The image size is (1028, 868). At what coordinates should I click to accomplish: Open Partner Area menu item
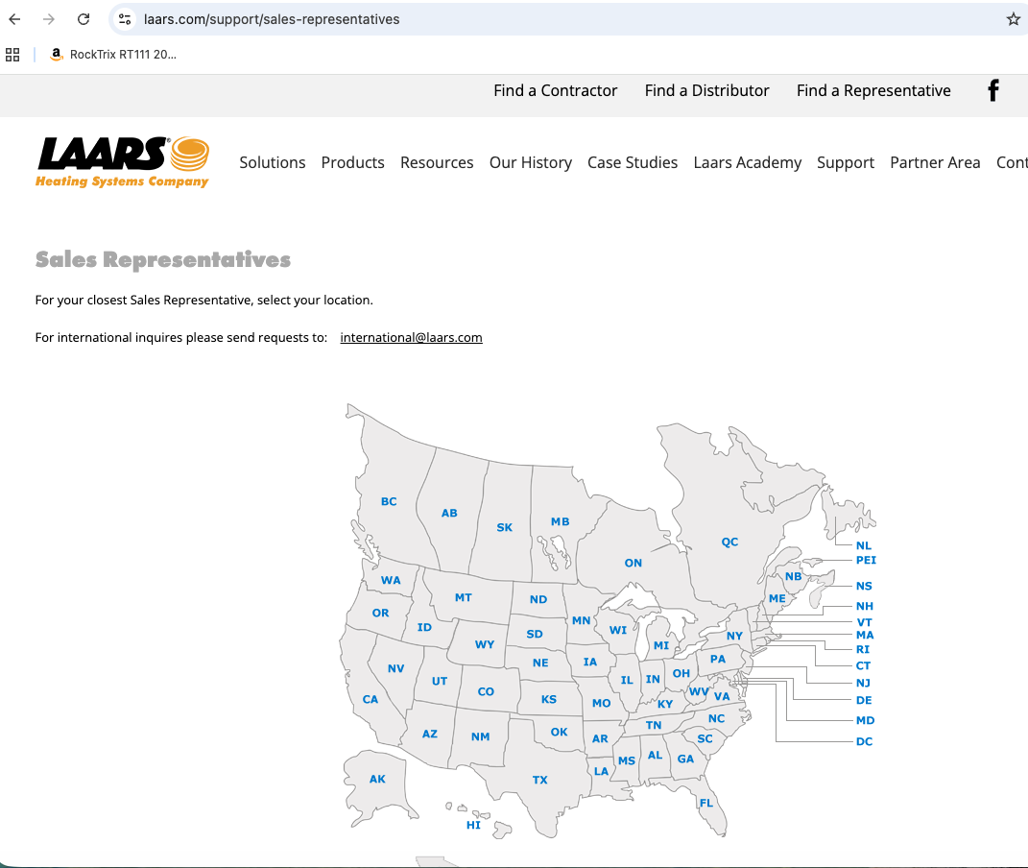tap(935, 162)
